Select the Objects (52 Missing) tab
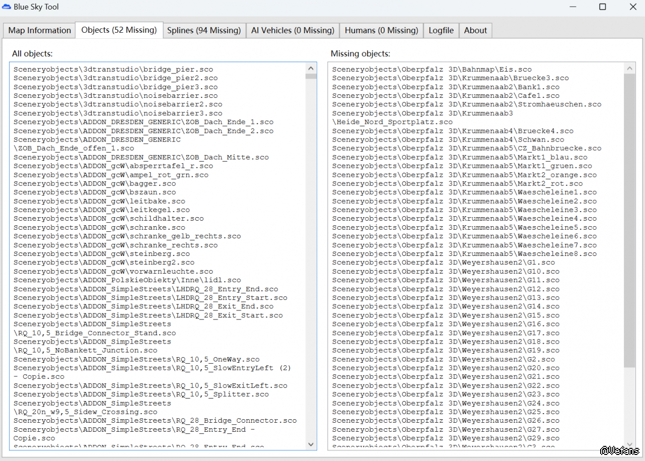Viewport: 645px width, 461px height. (x=119, y=30)
